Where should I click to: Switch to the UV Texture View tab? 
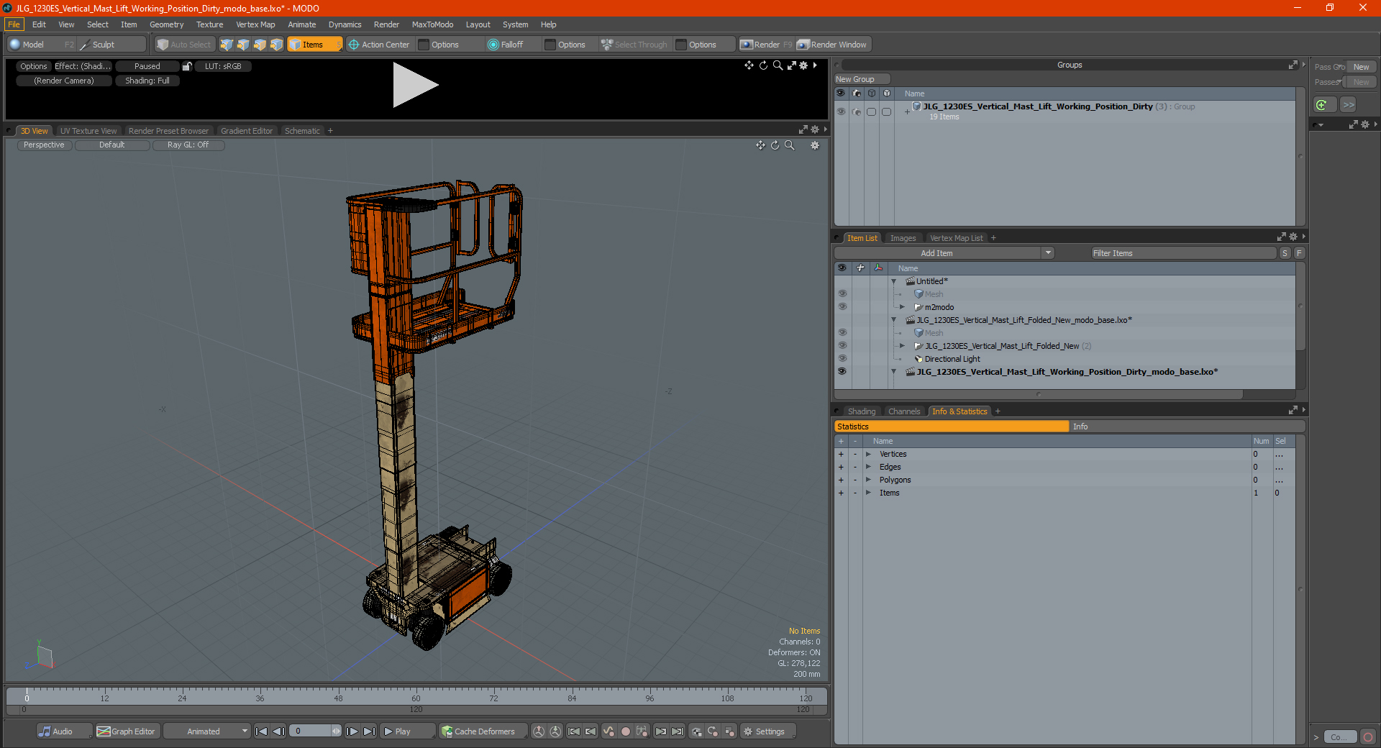[x=88, y=131]
